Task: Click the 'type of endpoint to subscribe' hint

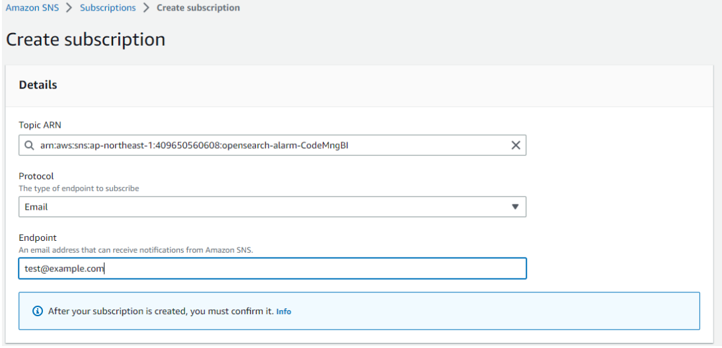Action: [x=79, y=189]
